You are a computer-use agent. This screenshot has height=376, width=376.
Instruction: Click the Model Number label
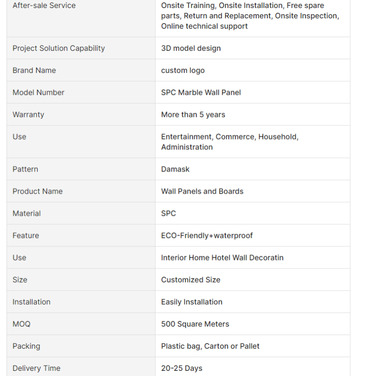coord(39,93)
